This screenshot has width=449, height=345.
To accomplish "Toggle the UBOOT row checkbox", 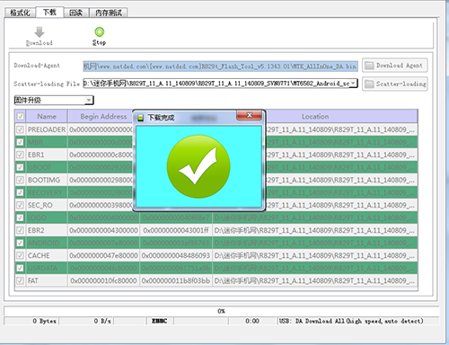I will click(20, 167).
